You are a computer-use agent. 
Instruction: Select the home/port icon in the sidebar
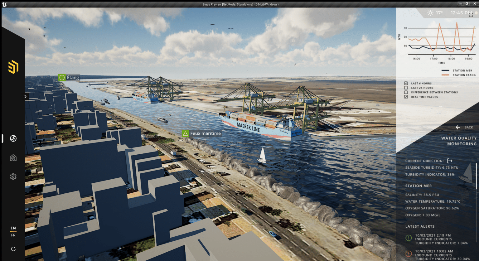13,158
